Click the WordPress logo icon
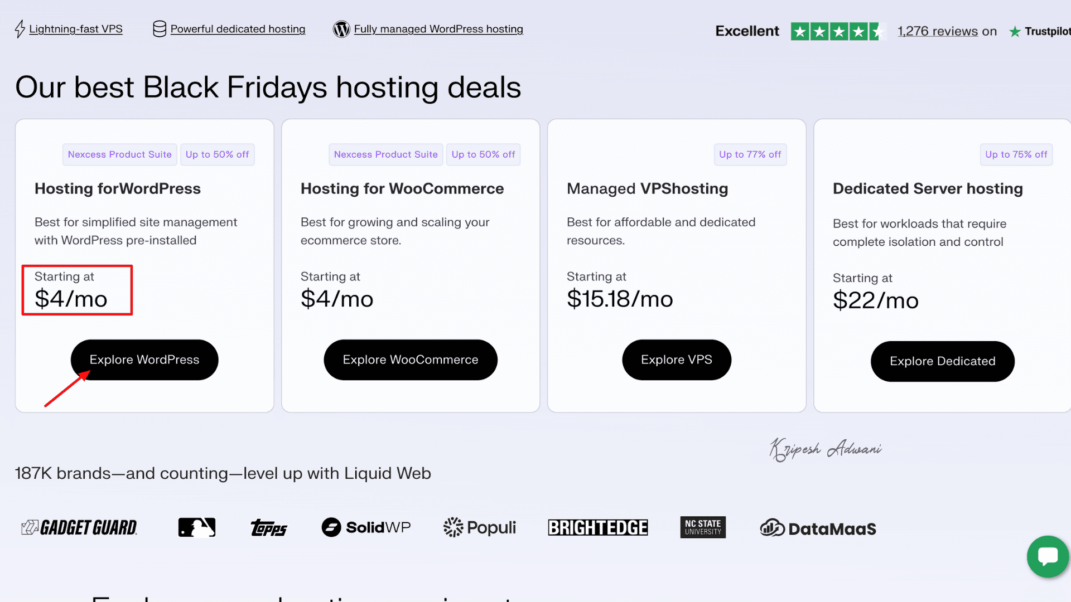Screen dimensions: 1071x602 click(341, 29)
